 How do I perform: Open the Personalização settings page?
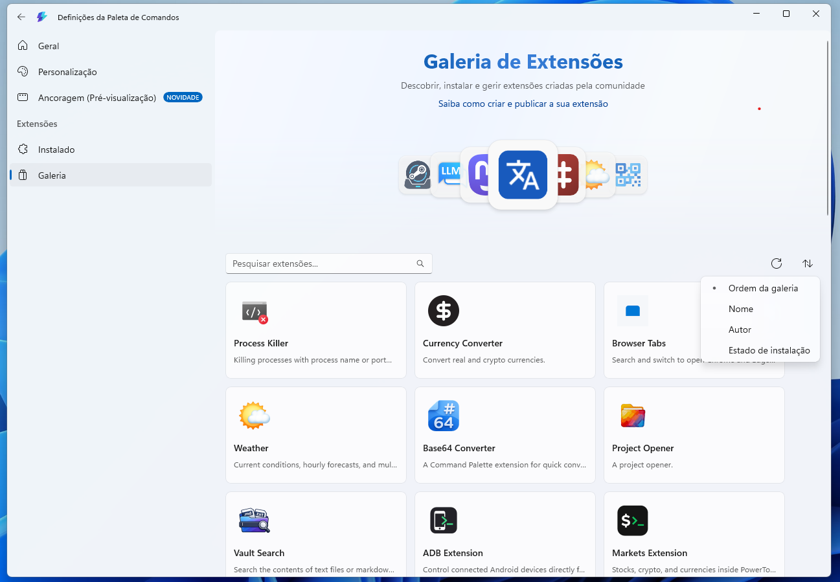111,72
